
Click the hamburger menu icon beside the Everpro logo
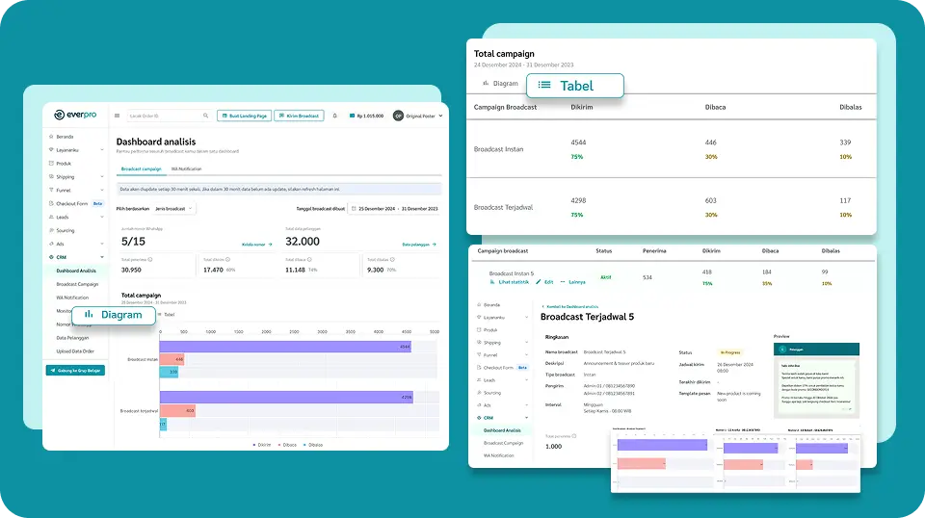click(x=117, y=116)
